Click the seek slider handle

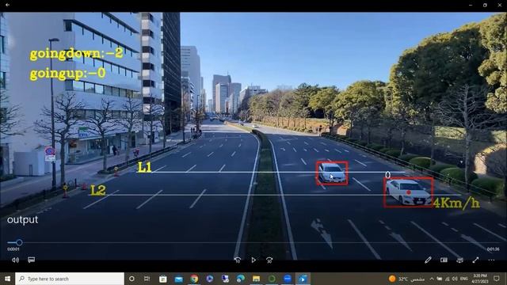(x=19, y=242)
